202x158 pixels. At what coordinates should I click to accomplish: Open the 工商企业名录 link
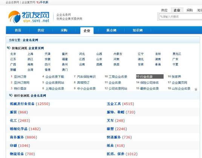tap(118, 77)
